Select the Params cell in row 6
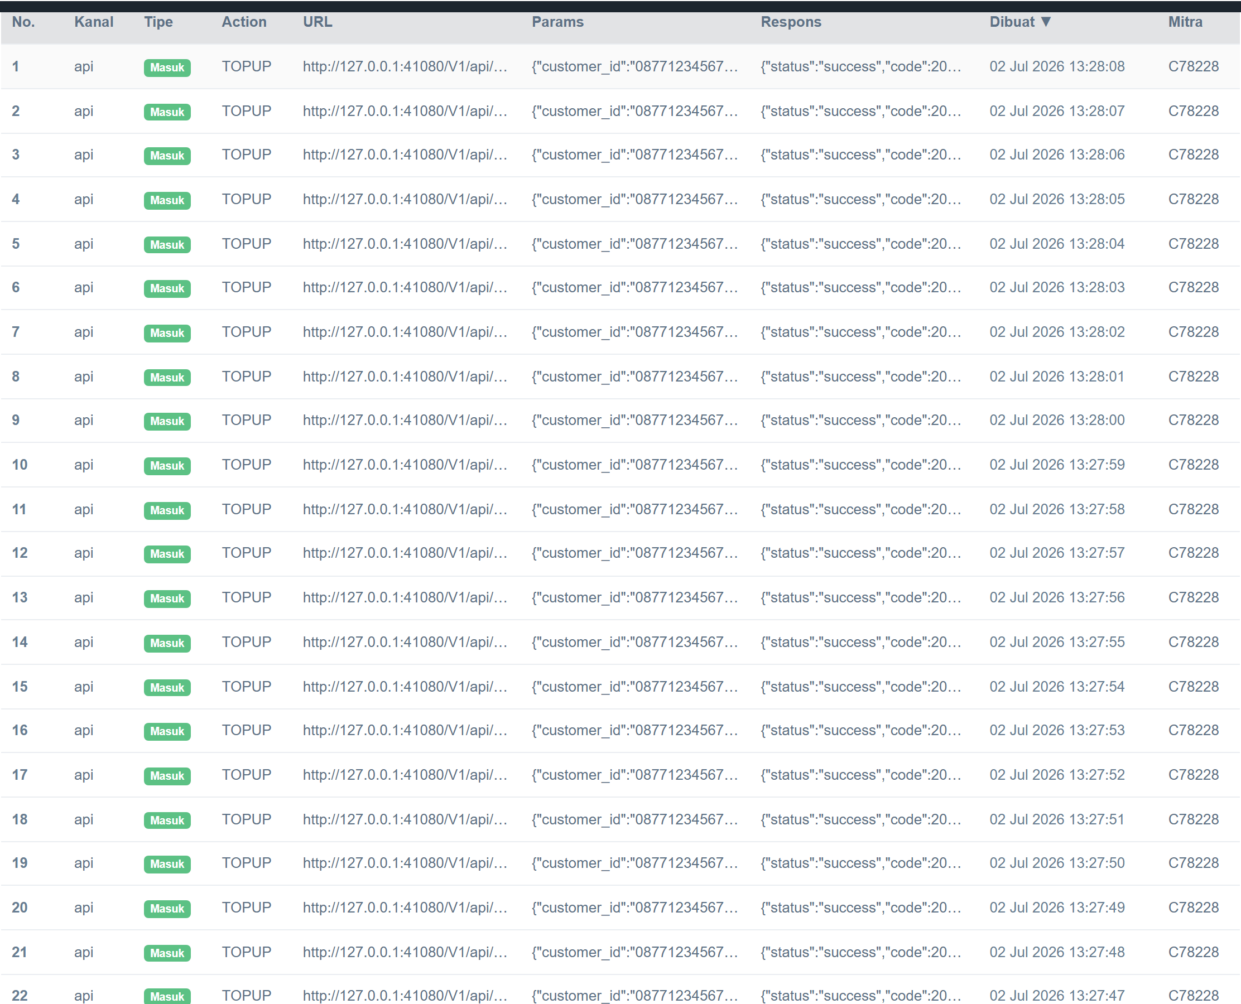 (x=634, y=288)
